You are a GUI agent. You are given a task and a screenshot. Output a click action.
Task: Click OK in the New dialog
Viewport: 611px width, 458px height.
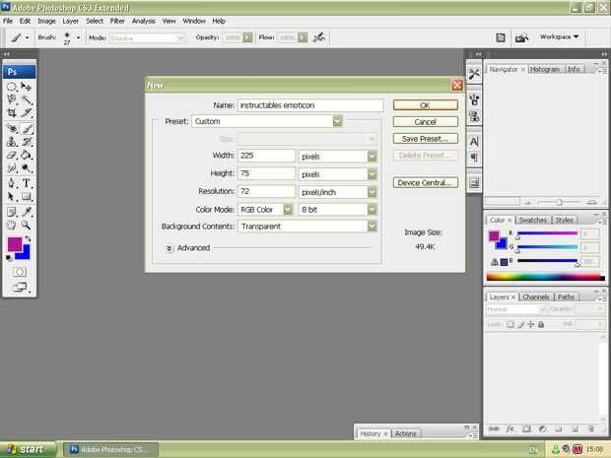click(425, 105)
